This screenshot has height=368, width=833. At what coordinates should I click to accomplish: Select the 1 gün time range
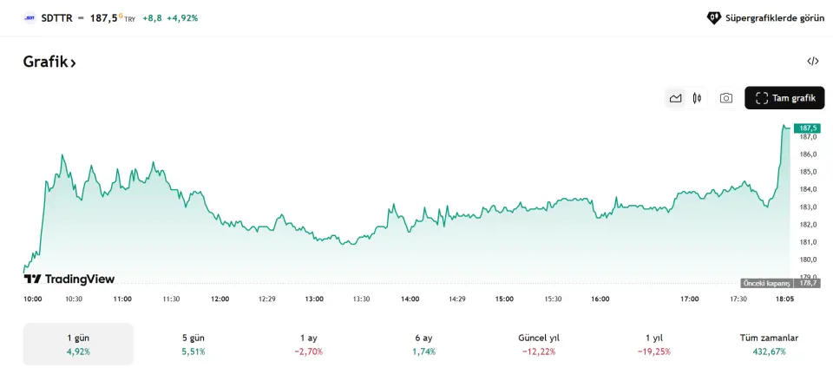(78, 344)
